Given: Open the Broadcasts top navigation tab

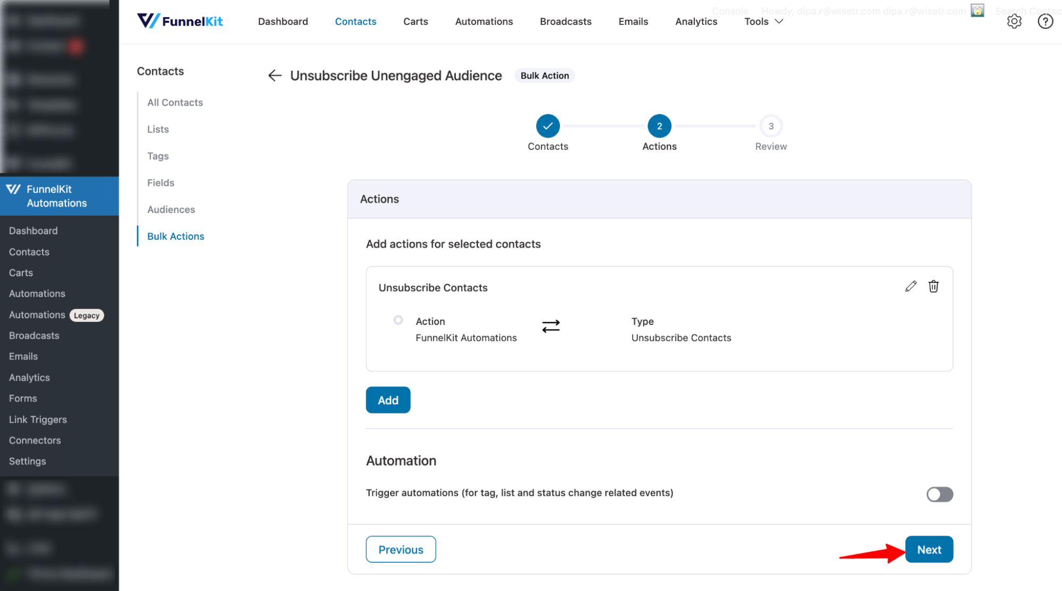Looking at the screenshot, I should [565, 21].
